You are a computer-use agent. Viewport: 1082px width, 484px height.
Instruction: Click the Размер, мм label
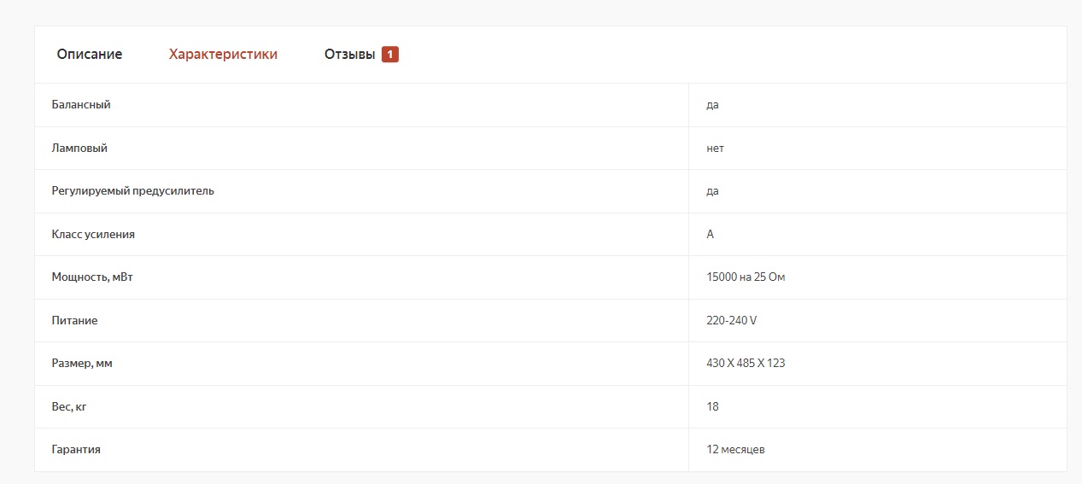[82, 364]
